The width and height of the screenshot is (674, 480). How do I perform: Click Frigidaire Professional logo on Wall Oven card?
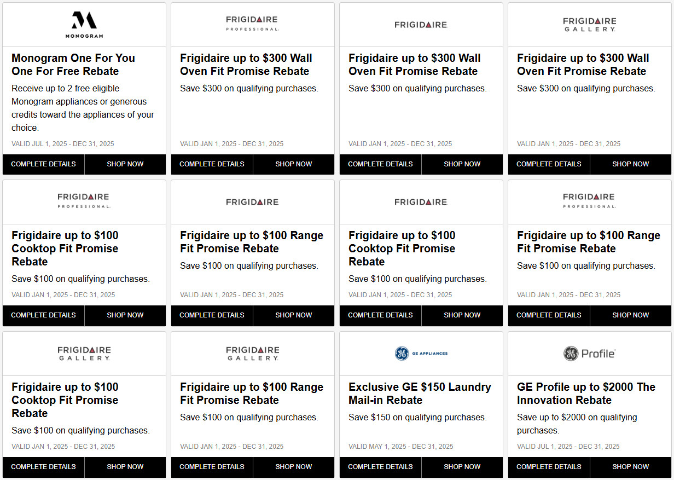point(252,24)
